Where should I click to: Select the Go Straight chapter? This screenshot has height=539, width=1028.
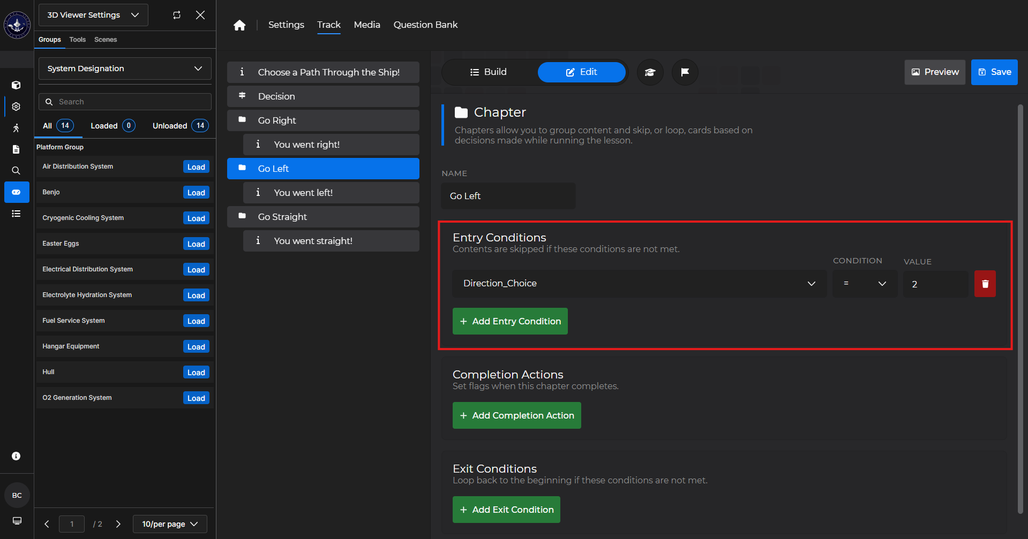(x=323, y=217)
